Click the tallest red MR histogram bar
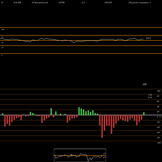162x162 pixels. click(x=102, y=126)
